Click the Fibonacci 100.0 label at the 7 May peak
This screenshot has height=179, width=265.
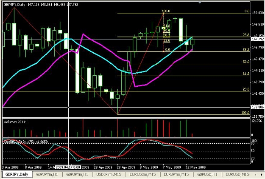(x=166, y=11)
